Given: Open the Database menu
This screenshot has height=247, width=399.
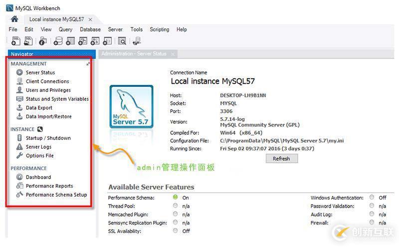Looking at the screenshot, I should (x=90, y=29).
